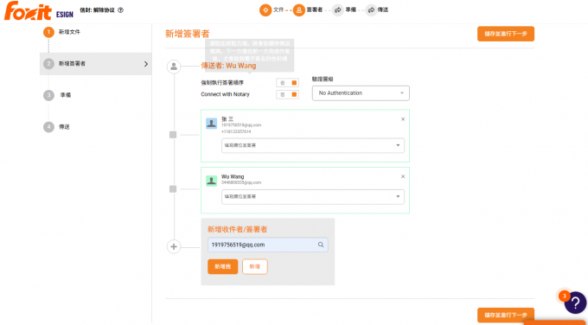Viewport: 588px width, 325px height.
Task: Select the 簽署者 step icon in top progress bar
Action: point(299,10)
